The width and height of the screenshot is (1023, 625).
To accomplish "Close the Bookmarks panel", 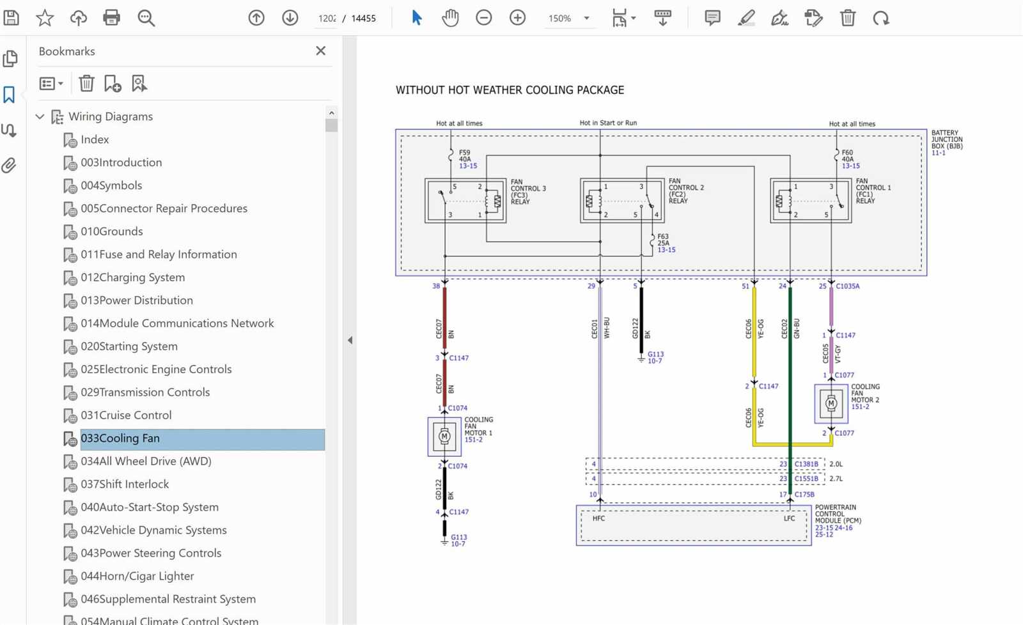I will pyautogui.click(x=321, y=50).
